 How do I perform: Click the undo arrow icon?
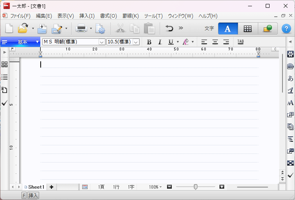[169, 28]
